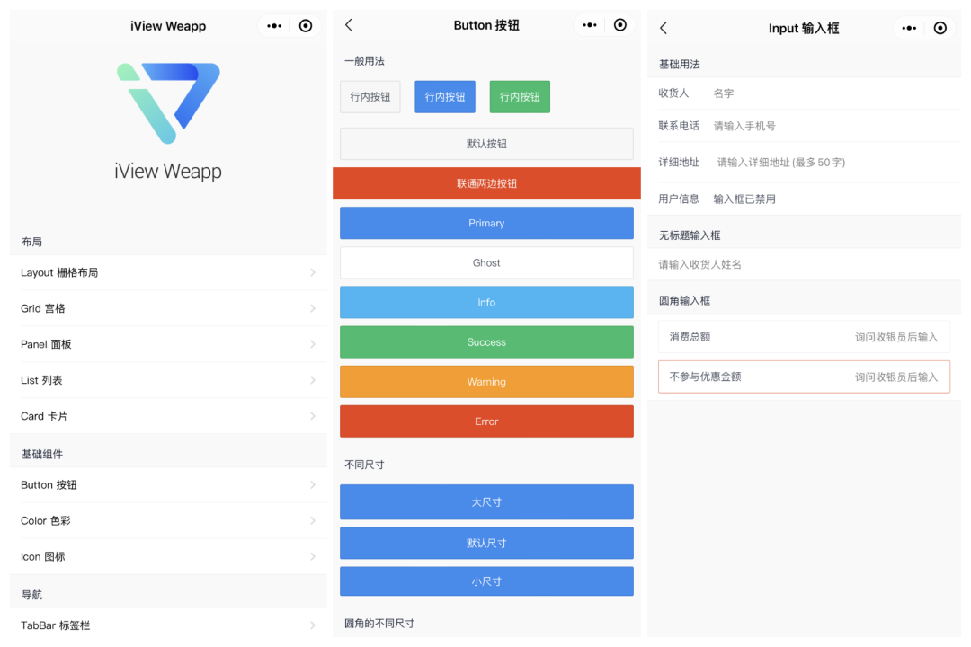Focus the 联系电话 phone number input
Viewport: 971px width, 647px height.
805,126
